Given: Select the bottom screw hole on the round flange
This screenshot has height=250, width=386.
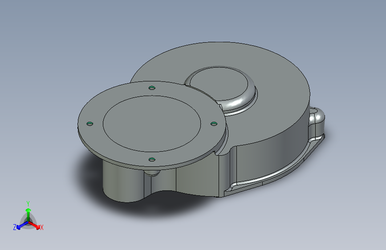Looking at the screenshot, I should click(152, 160).
